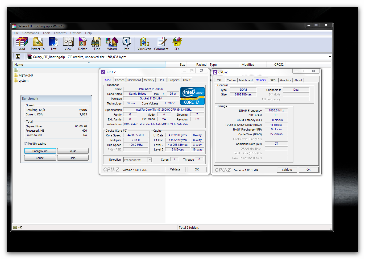
Task: Sort file list by Modified column
Action: coord(253,65)
